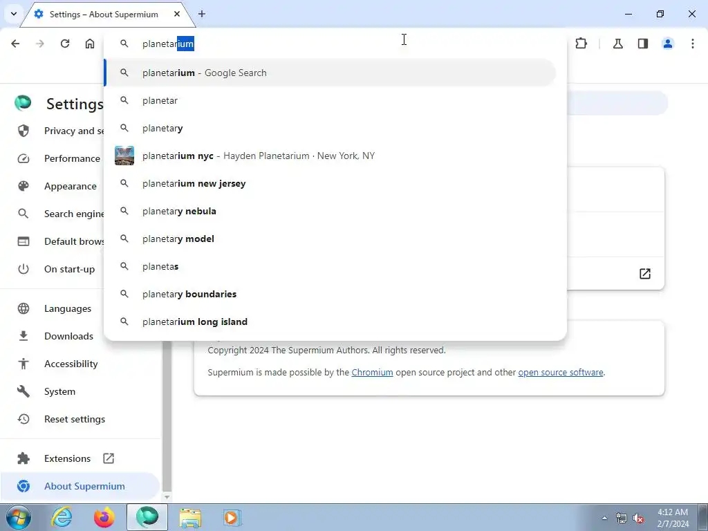Open the media player on taskbar
The height and width of the screenshot is (531, 708).
click(232, 517)
